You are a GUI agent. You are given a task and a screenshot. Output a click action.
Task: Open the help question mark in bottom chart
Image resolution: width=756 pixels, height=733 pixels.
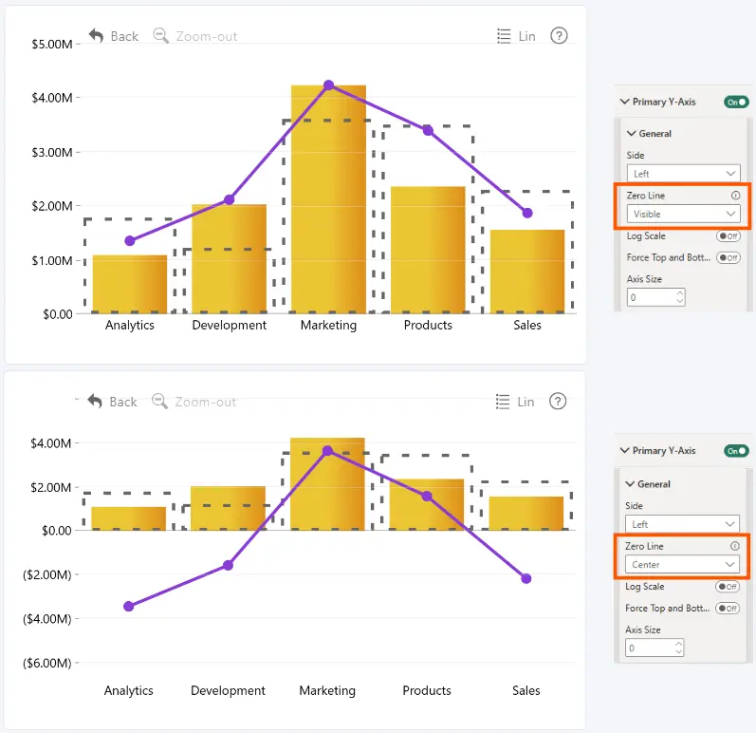click(558, 401)
